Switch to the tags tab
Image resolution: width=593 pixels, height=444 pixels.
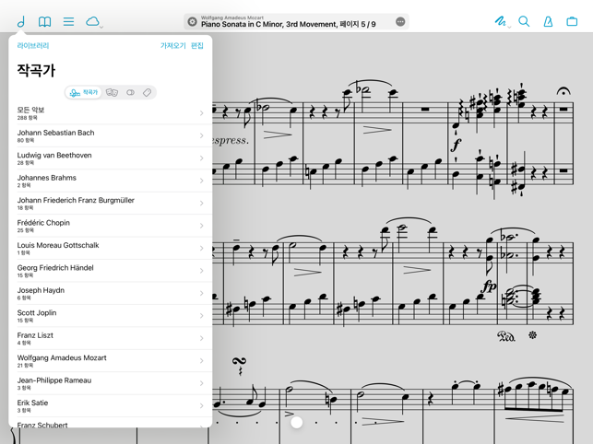(148, 93)
